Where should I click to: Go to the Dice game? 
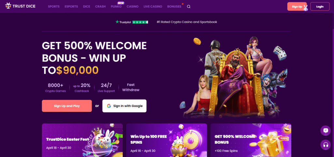(x=86, y=6)
